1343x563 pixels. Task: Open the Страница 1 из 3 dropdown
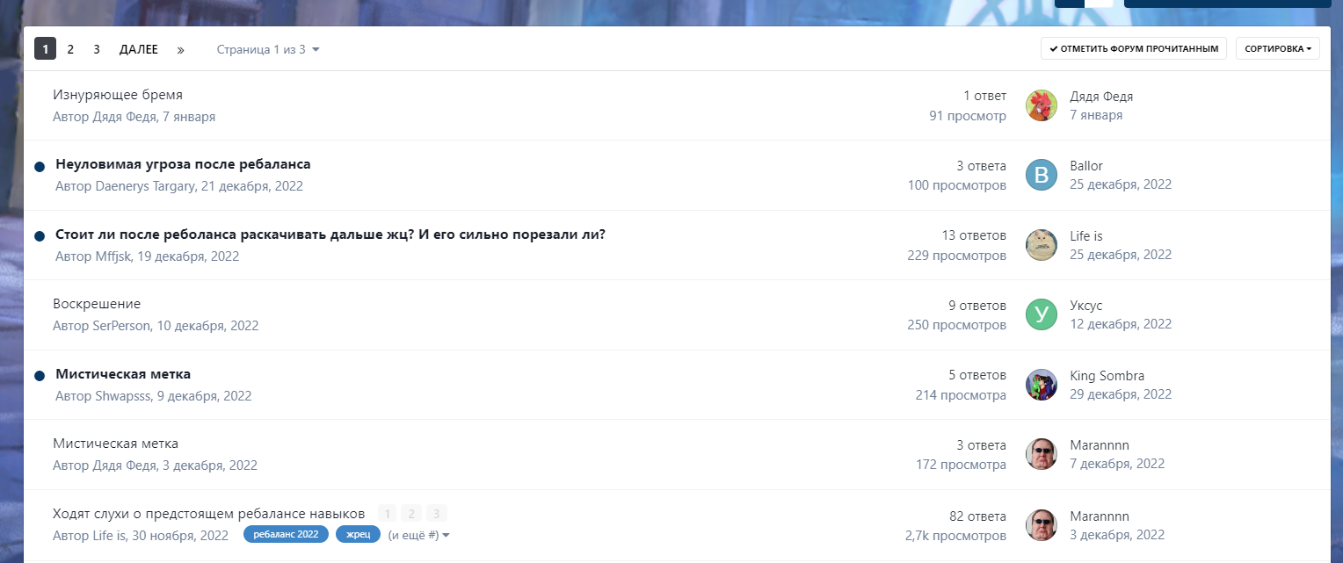[x=268, y=49]
